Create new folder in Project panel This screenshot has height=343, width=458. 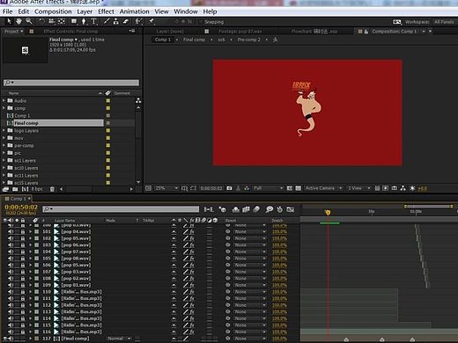tap(15, 189)
